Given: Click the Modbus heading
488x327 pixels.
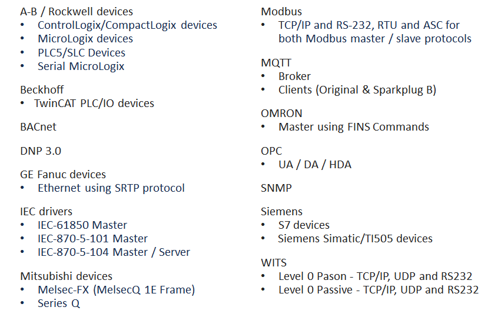Looking at the screenshot, I should [281, 11].
